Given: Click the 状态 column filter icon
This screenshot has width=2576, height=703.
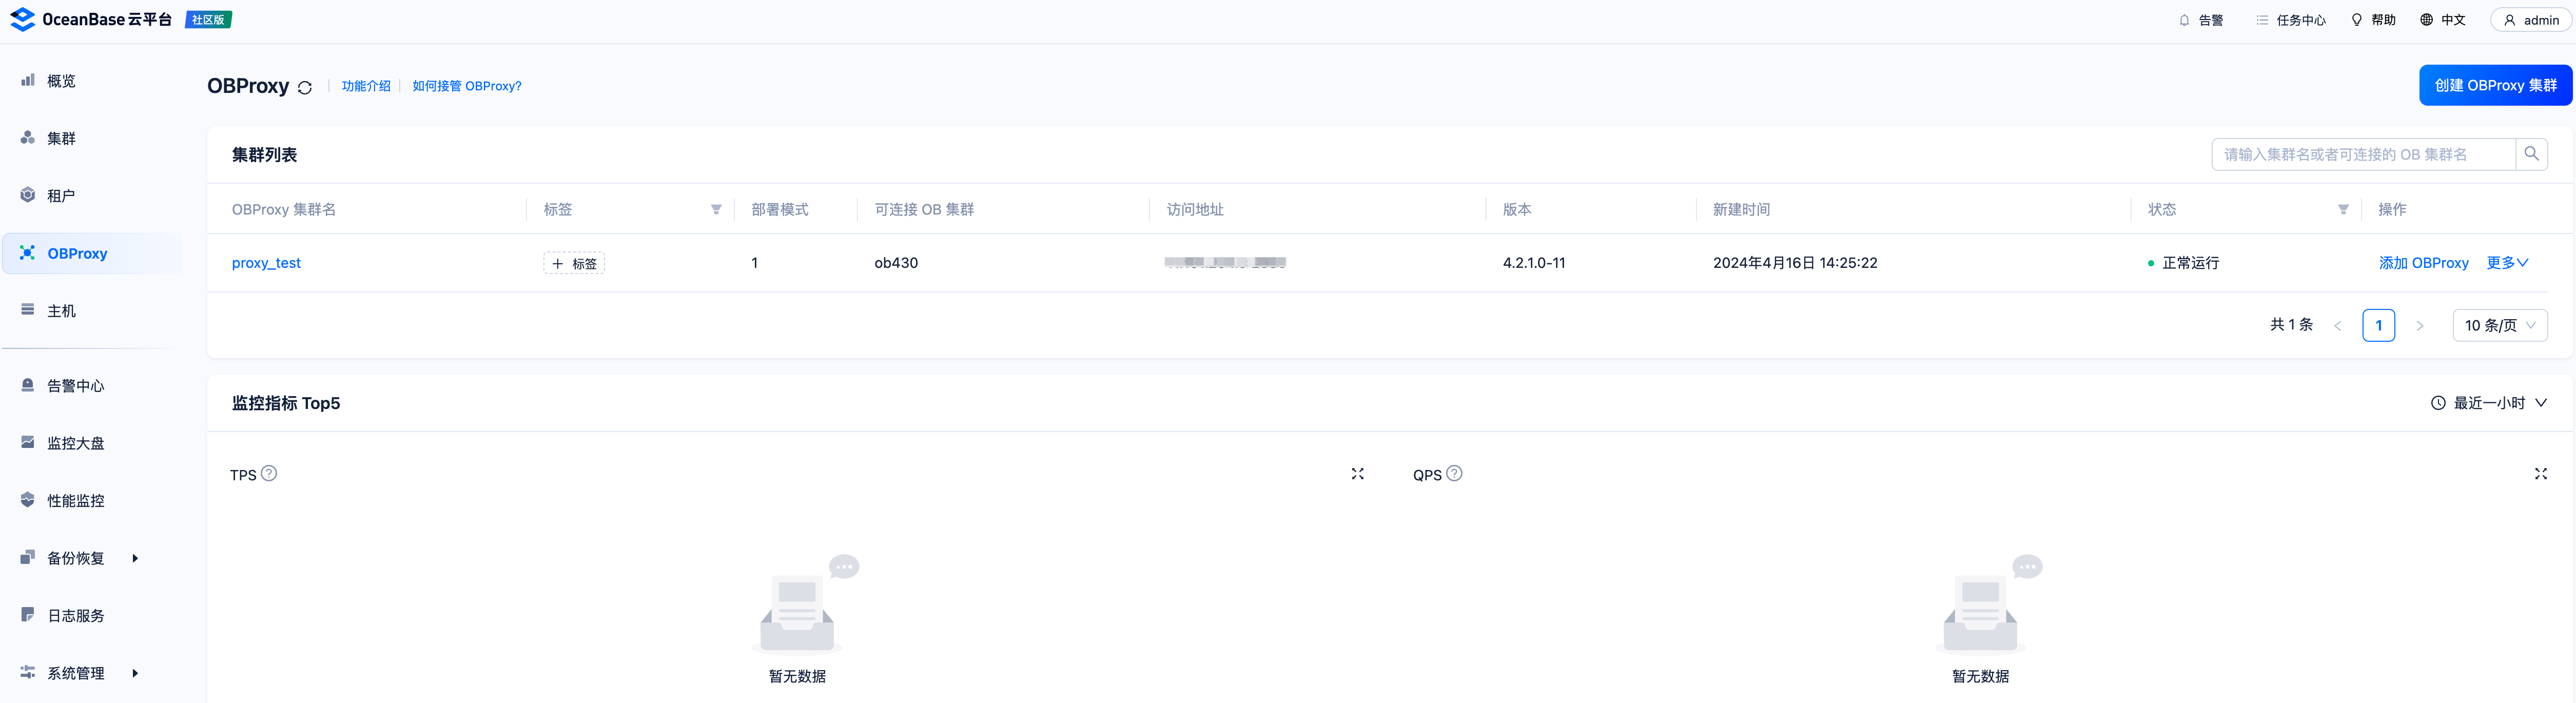Looking at the screenshot, I should [2342, 210].
